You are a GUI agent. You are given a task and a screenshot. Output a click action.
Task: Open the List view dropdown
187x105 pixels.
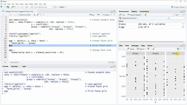(176, 15)
